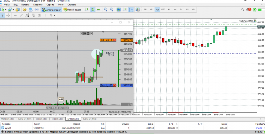The height and width of the screenshot is (134, 265).
Task: Switch chart to candlesticks mode
Action: 92,10
